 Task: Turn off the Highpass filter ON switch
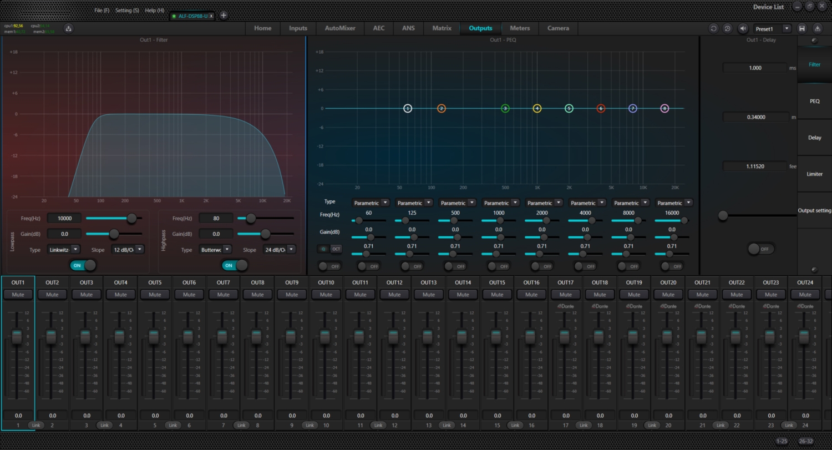tap(235, 265)
